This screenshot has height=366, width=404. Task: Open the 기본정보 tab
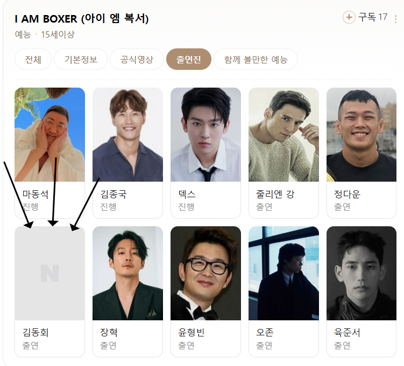coord(81,59)
